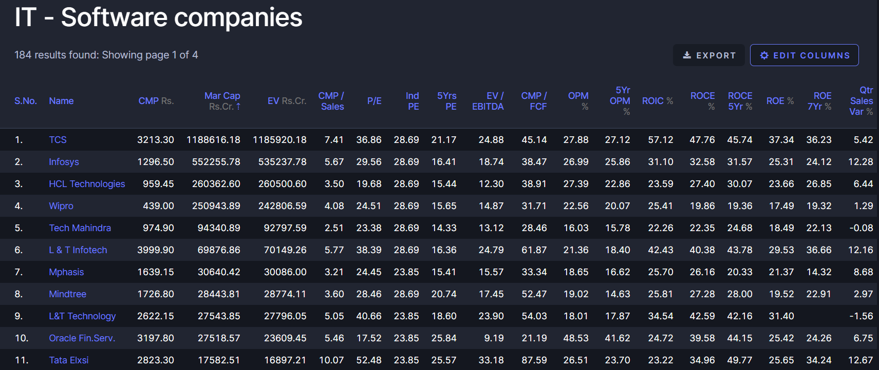Screen dimensions: 879x370
Task: Click Tech Mahindra Qtr Sales Var -0.08
Action: 861,228
